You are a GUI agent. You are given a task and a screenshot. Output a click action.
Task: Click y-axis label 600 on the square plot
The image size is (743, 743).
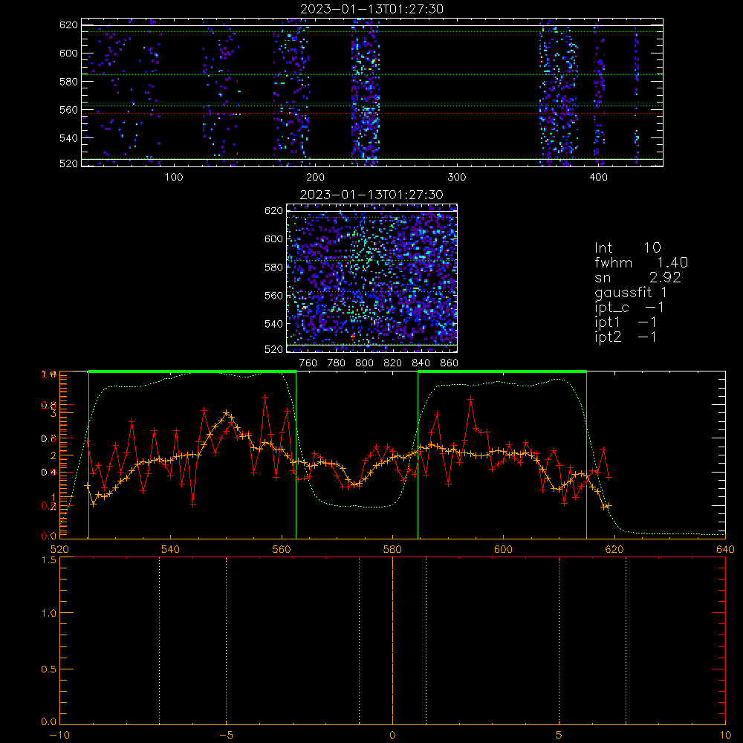[274, 239]
